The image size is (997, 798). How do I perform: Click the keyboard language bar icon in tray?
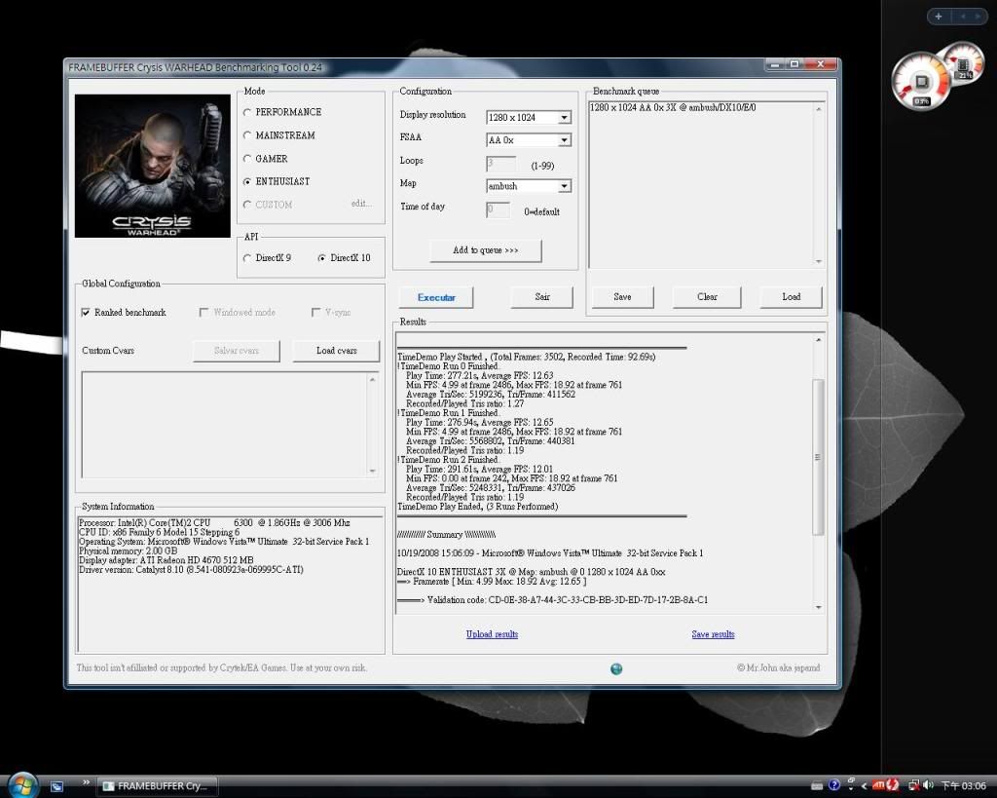817,786
